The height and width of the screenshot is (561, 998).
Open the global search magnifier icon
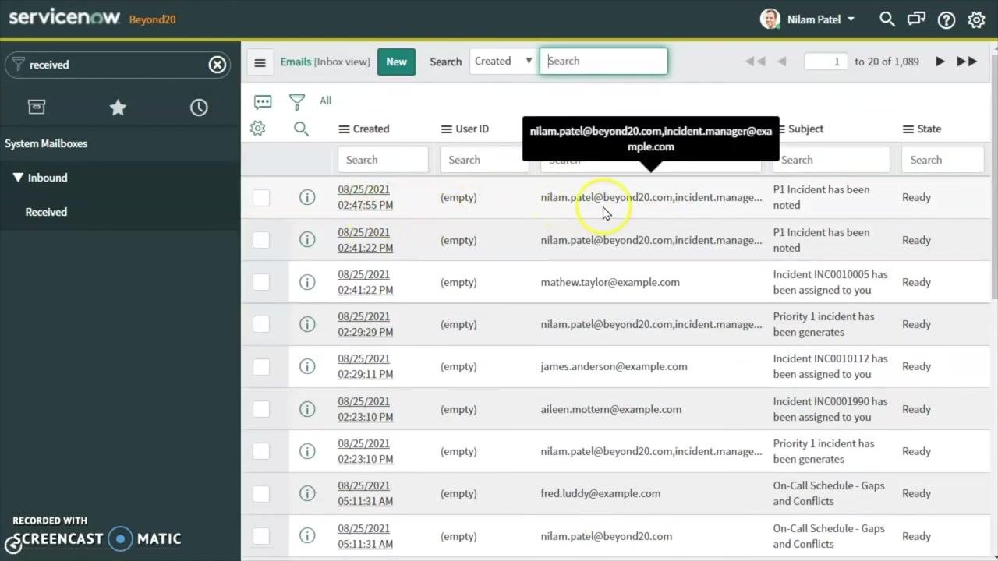[x=887, y=19]
